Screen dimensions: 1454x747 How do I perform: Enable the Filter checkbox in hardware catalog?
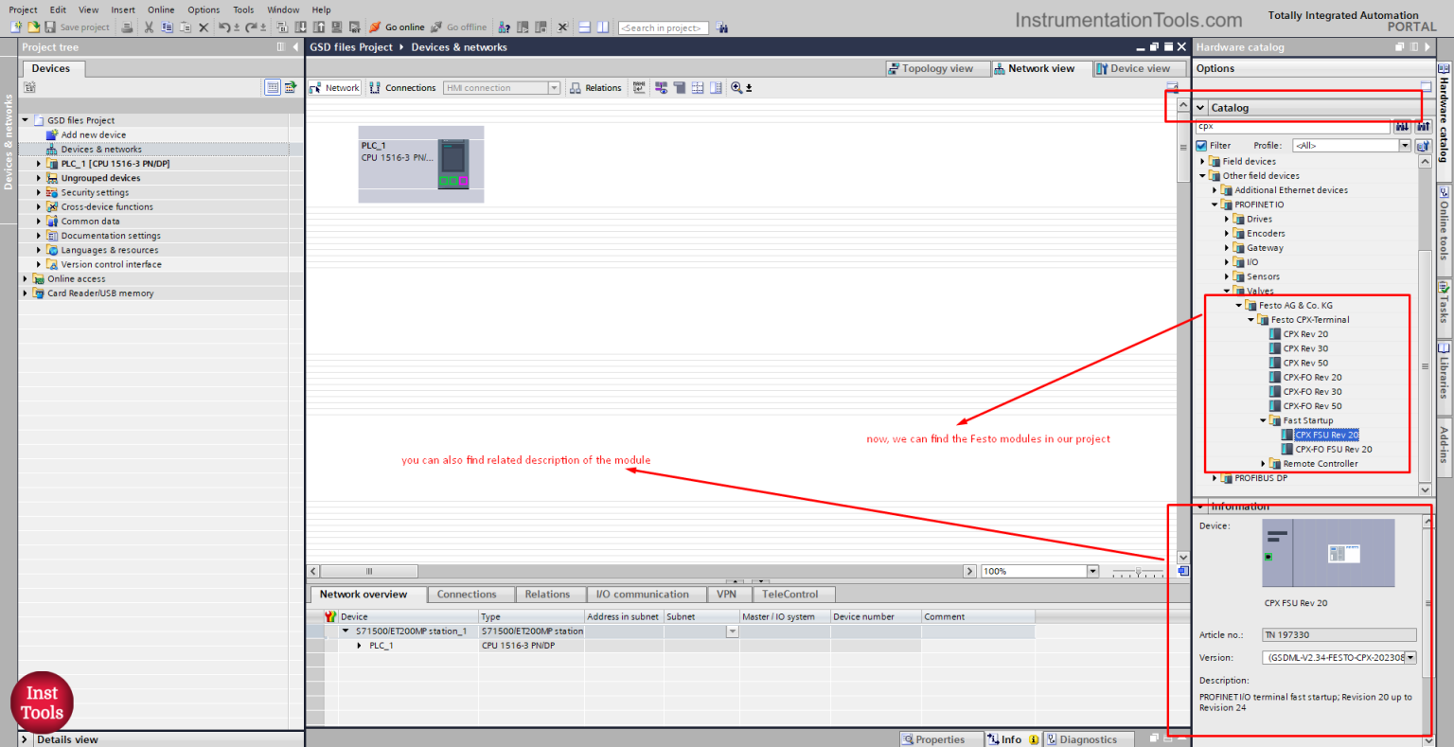[1202, 145]
